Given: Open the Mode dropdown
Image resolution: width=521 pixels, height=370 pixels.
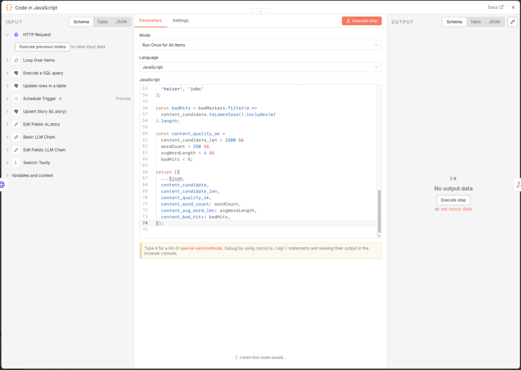Looking at the screenshot, I should pyautogui.click(x=260, y=45).
